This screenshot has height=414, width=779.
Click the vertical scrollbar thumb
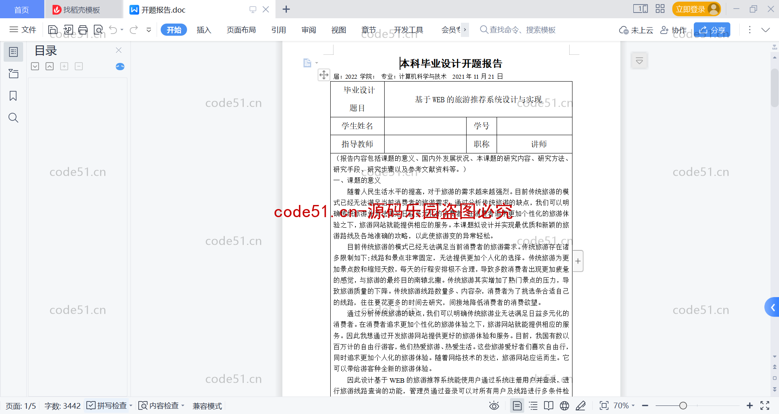[x=775, y=87]
